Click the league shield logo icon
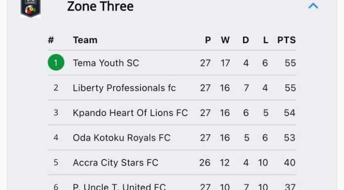344x190 pixels. [31, 8]
